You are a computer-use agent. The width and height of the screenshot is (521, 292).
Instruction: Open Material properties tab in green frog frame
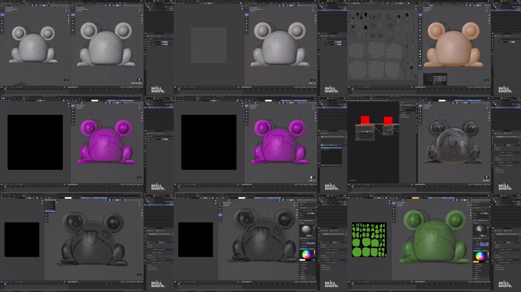[493, 261]
